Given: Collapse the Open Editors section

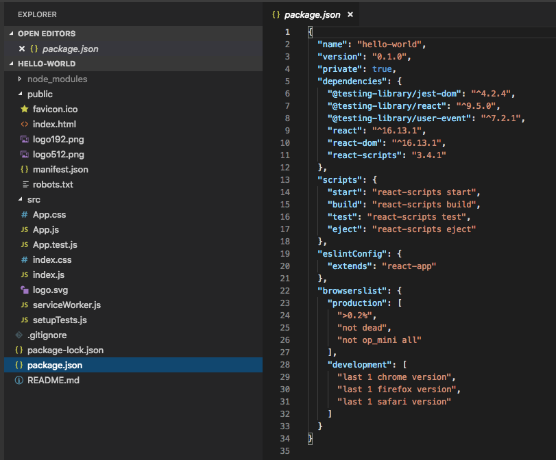Looking at the screenshot, I should point(12,34).
